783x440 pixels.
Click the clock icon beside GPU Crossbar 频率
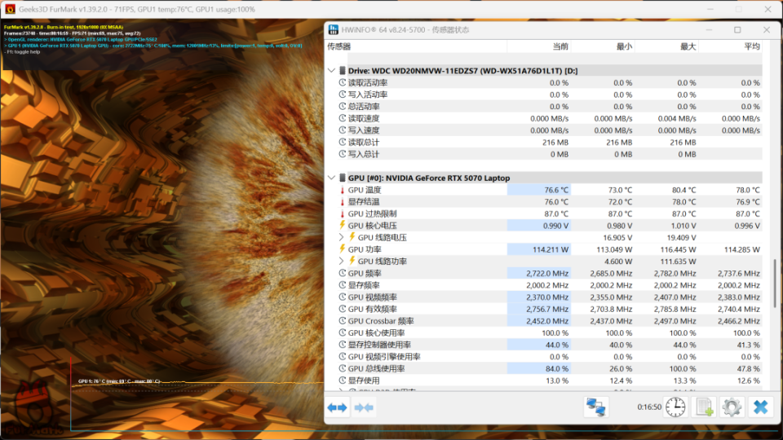[x=342, y=321]
